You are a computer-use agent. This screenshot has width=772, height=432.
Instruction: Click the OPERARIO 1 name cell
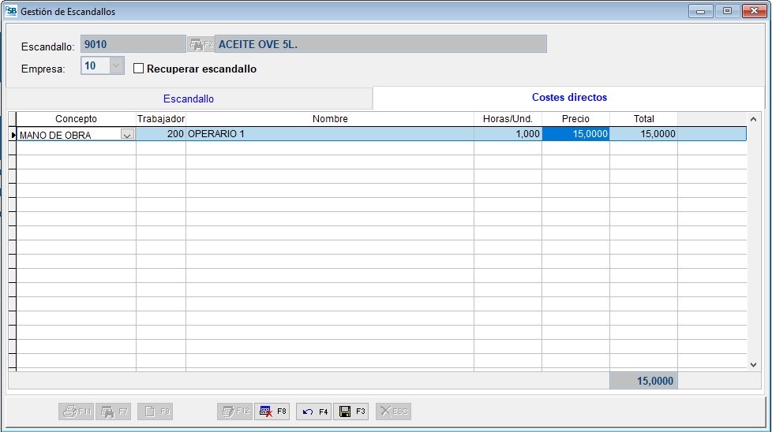(329, 134)
